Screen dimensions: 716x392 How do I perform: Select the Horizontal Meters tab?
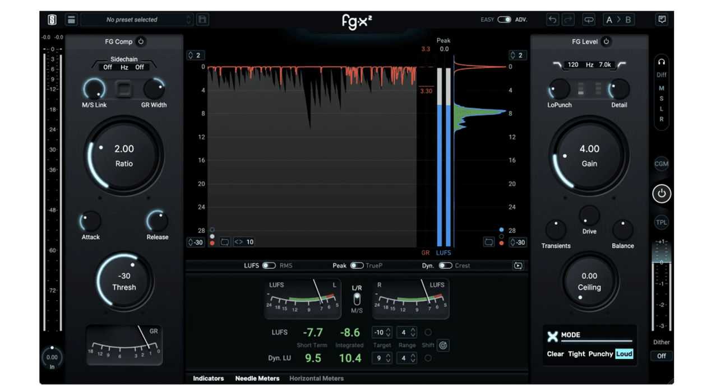pos(316,379)
